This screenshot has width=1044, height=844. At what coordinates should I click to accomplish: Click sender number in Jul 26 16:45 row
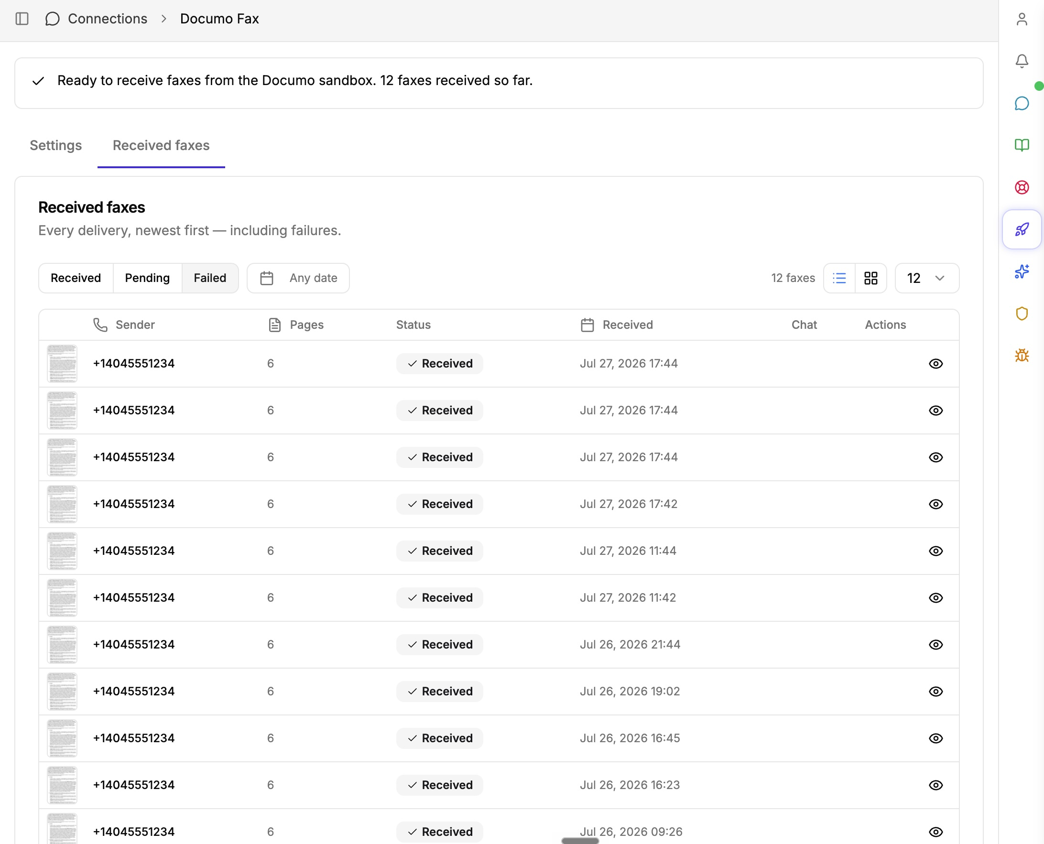click(134, 738)
